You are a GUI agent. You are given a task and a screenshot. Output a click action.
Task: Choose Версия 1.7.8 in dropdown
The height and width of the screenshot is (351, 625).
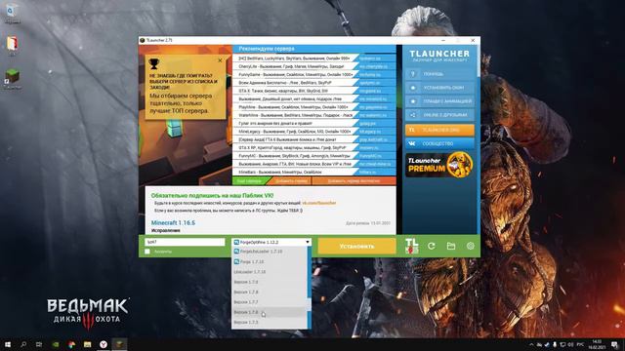coord(270,292)
